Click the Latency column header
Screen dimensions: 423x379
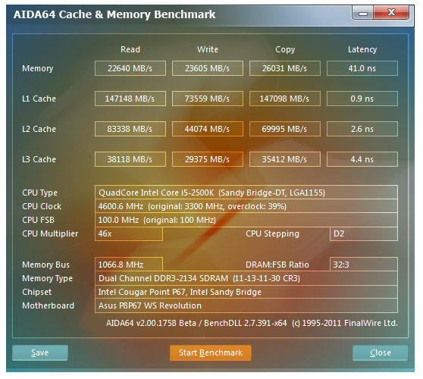tap(362, 49)
